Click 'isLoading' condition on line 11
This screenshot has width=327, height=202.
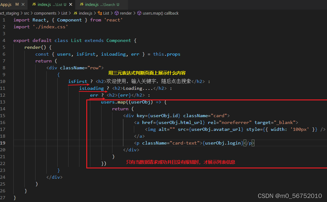coord(91,88)
